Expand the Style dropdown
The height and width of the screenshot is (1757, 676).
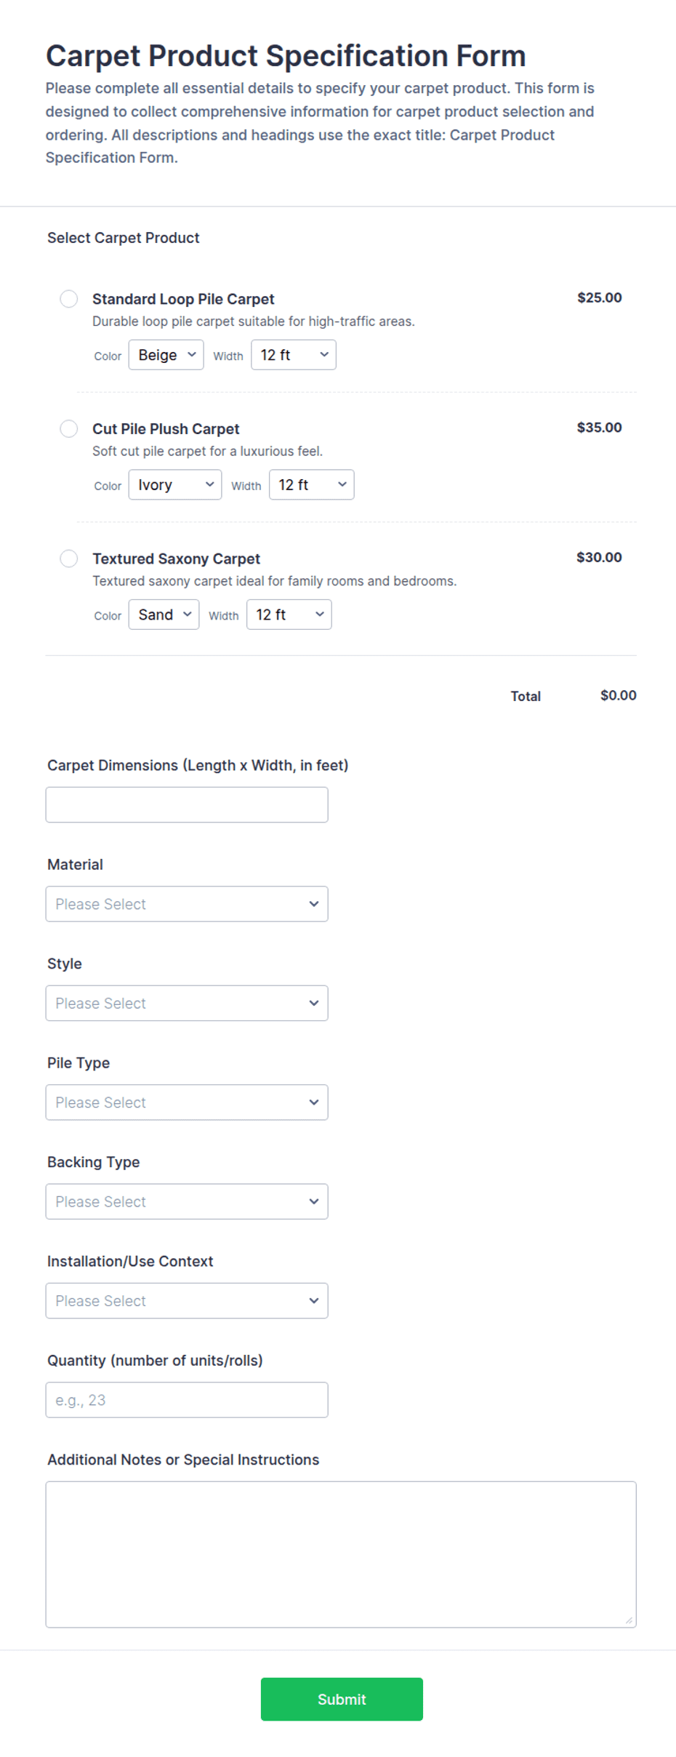pos(187,1004)
